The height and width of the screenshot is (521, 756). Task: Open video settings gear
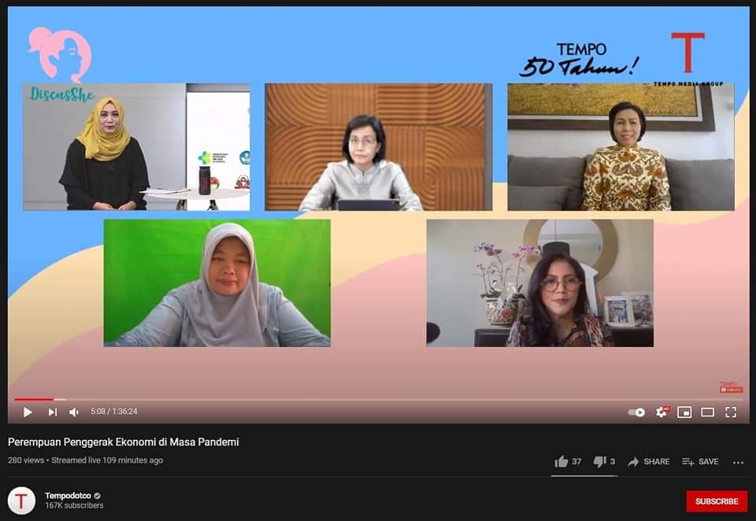click(x=662, y=412)
